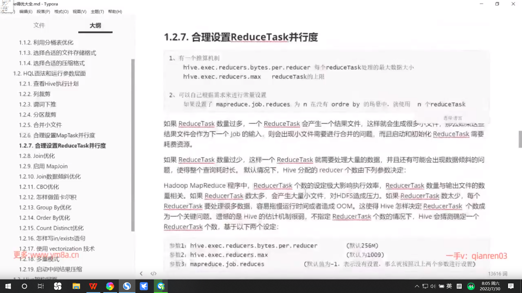The image size is (522, 293).
Task: Click the Windows Start button
Action: (x=8, y=286)
